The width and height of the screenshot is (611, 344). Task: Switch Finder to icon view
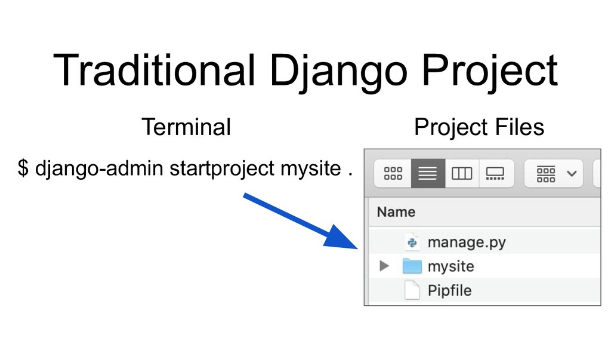coord(393,173)
